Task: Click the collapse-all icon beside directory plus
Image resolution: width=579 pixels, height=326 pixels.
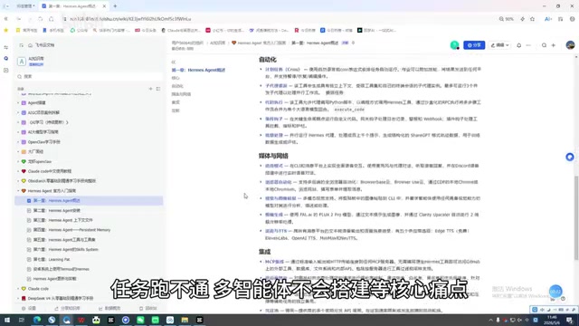Action: pos(158,89)
